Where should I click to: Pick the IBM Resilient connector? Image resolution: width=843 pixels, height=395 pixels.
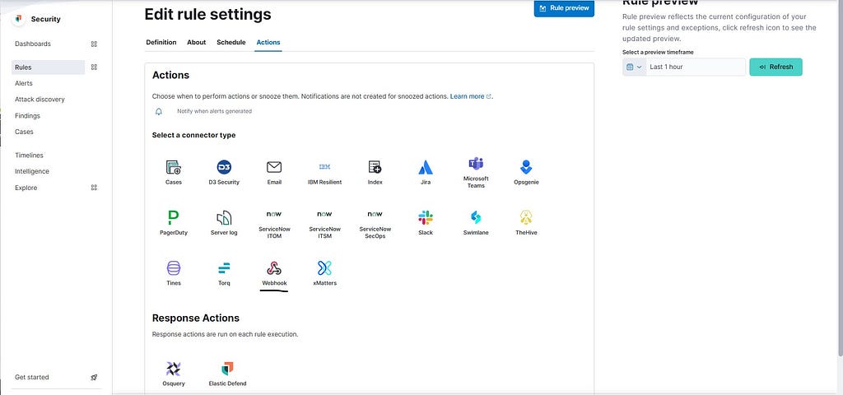point(324,173)
